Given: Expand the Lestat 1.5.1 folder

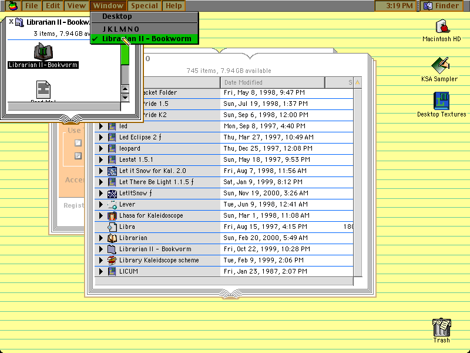Looking at the screenshot, I should point(101,159).
